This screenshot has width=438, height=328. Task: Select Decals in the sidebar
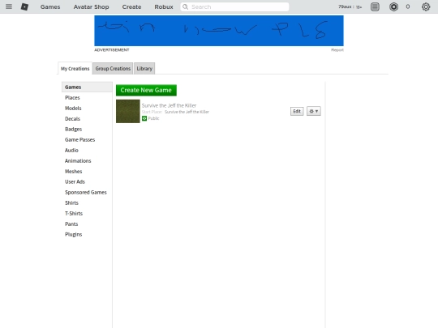[x=72, y=119]
